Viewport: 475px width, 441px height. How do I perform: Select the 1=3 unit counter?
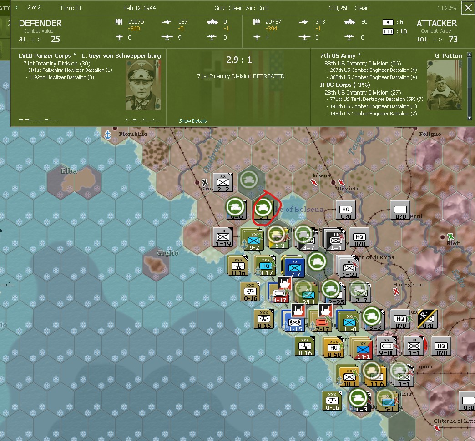(360, 402)
